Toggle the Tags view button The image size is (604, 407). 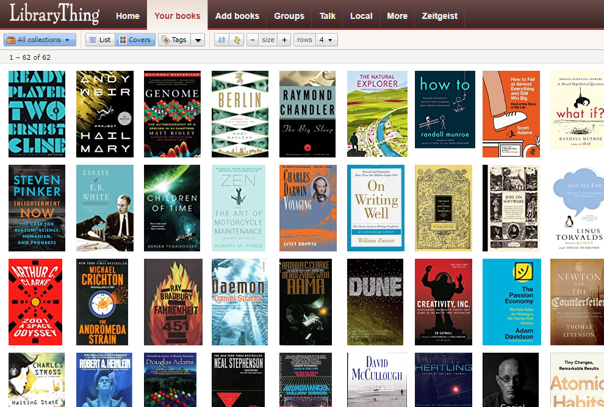coord(174,40)
